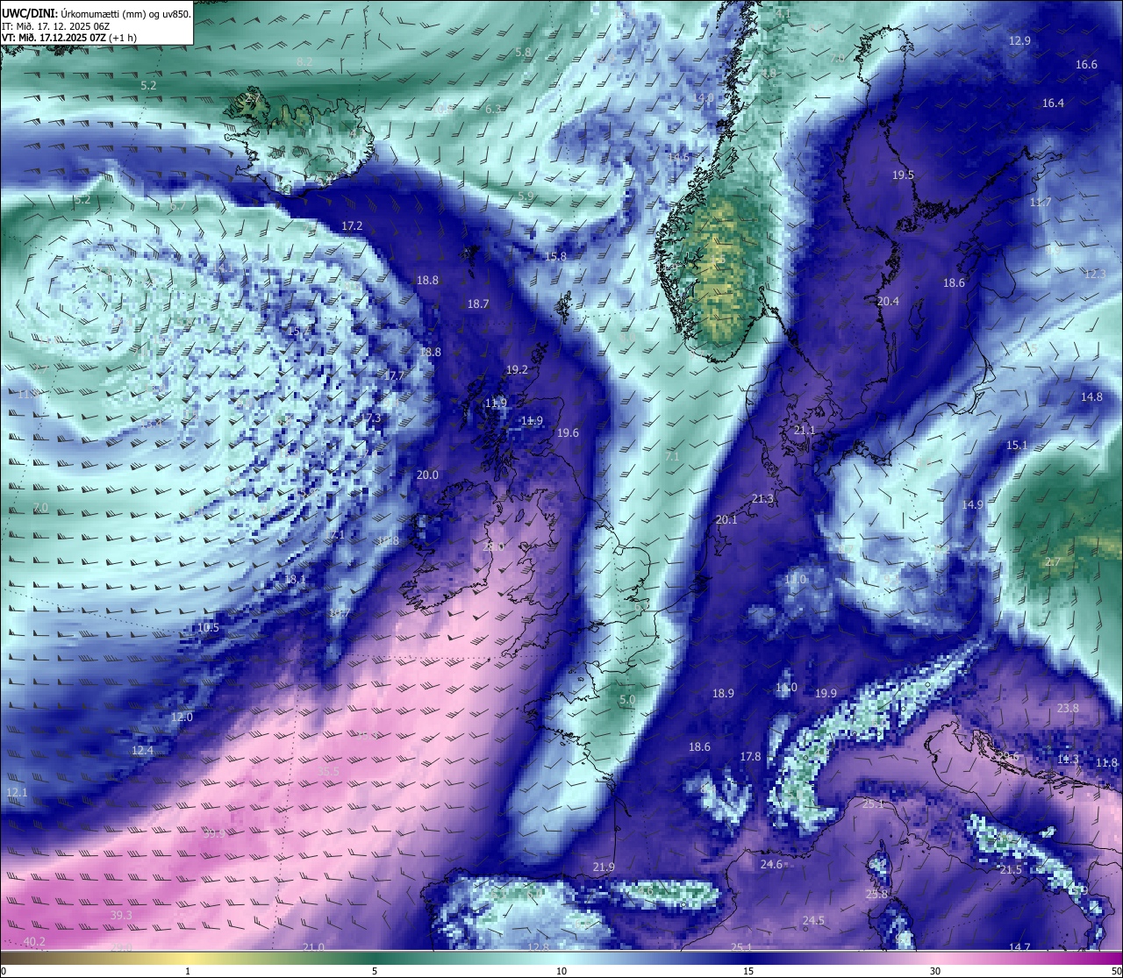
Task: Click the 12.0 value label
Action: 182,717
